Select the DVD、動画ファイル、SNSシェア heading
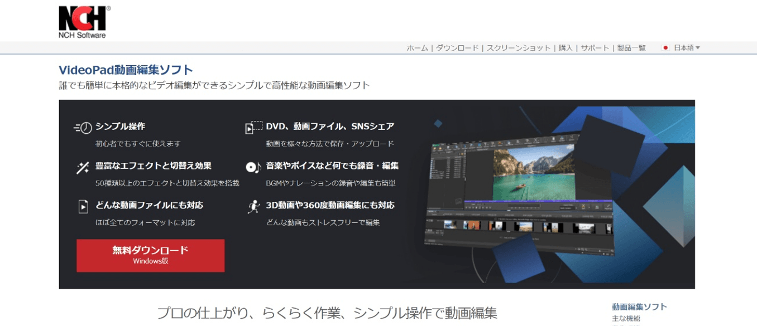This screenshot has width=757, height=326. pyautogui.click(x=330, y=126)
